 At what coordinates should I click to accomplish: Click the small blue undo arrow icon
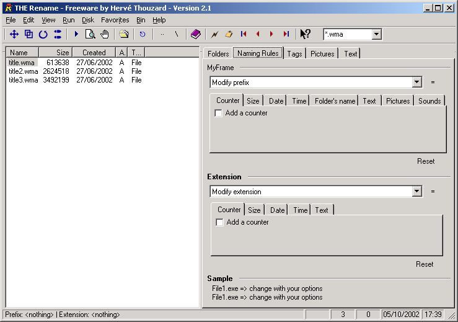click(143, 34)
